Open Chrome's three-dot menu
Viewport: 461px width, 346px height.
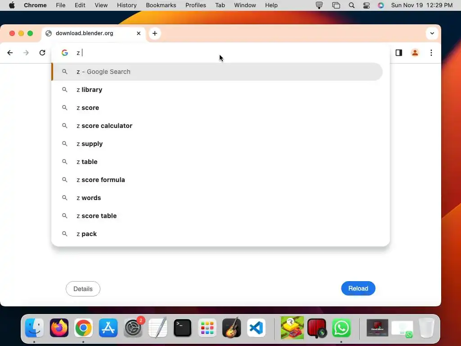[431, 53]
